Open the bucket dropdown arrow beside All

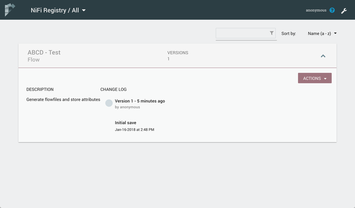point(84,10)
